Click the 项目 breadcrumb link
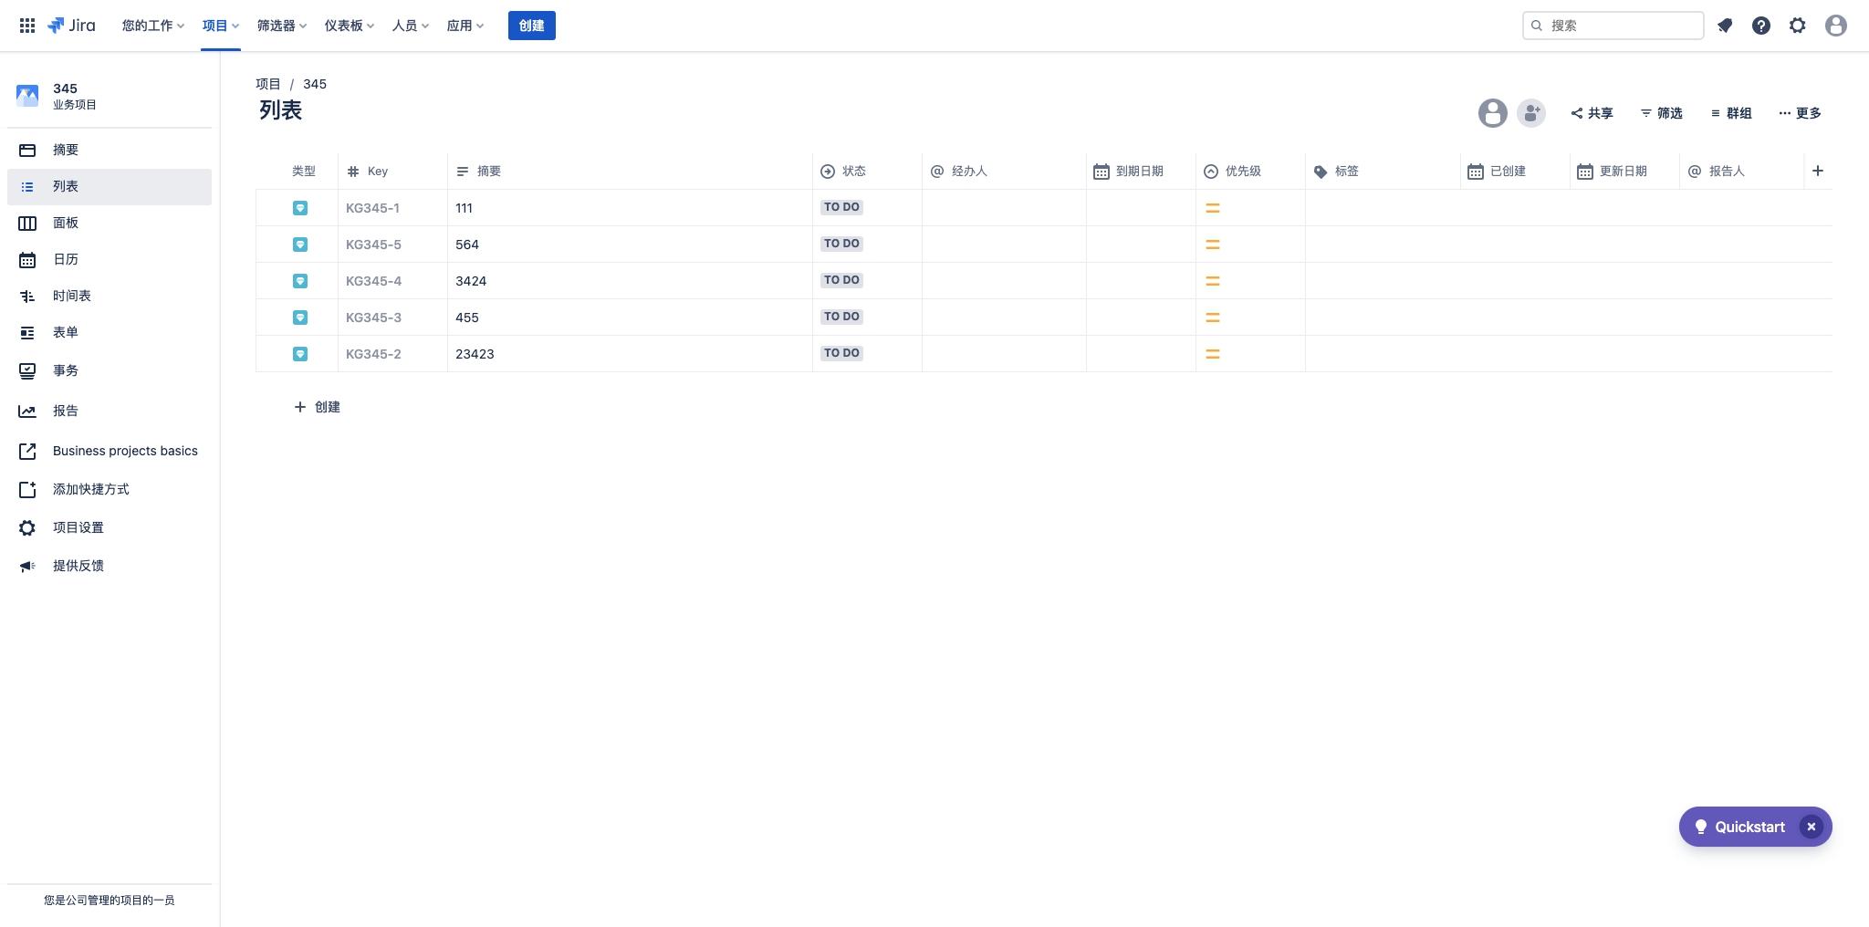The image size is (1869, 927). [268, 84]
